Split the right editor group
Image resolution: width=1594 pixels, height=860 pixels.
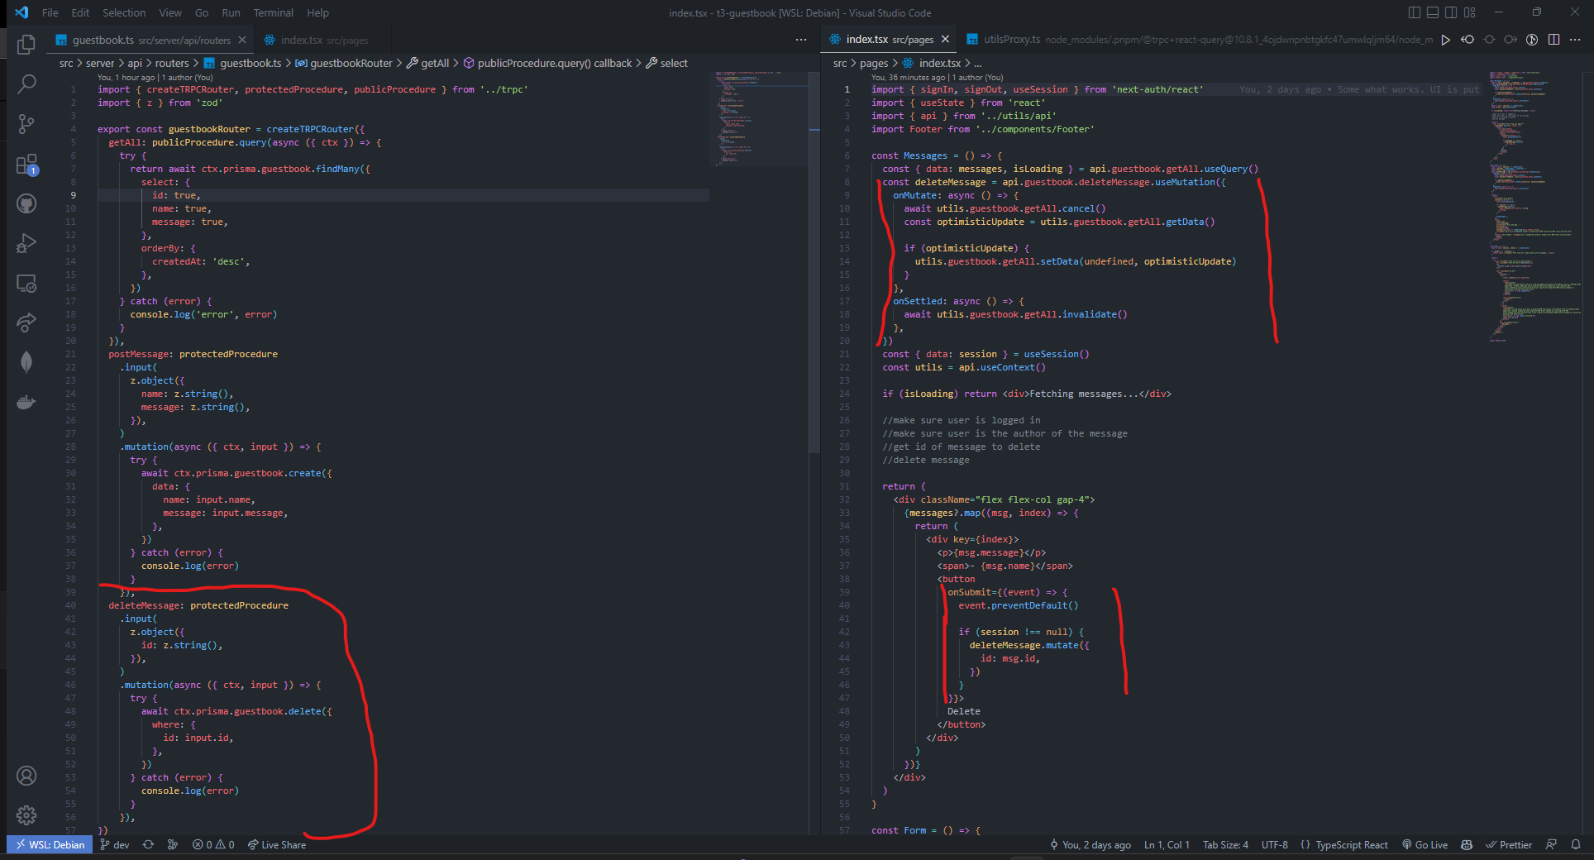tap(1553, 40)
